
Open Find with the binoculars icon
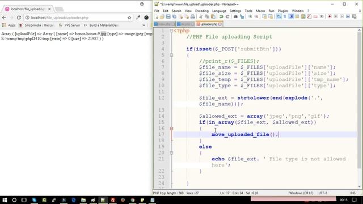click(x=235, y=16)
